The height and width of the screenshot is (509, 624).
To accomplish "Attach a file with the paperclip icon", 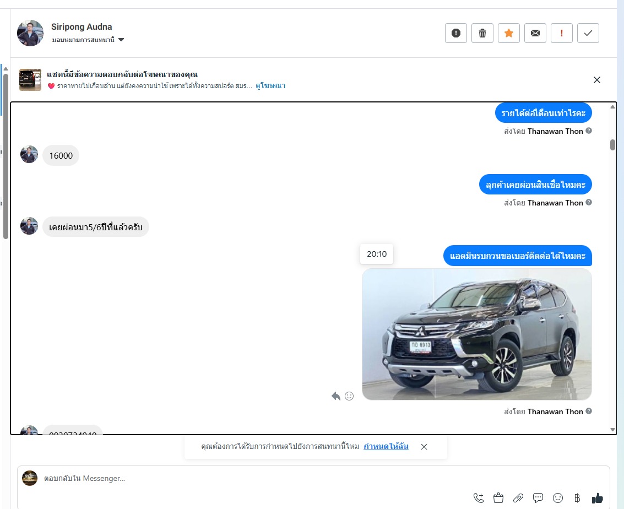I will (518, 498).
